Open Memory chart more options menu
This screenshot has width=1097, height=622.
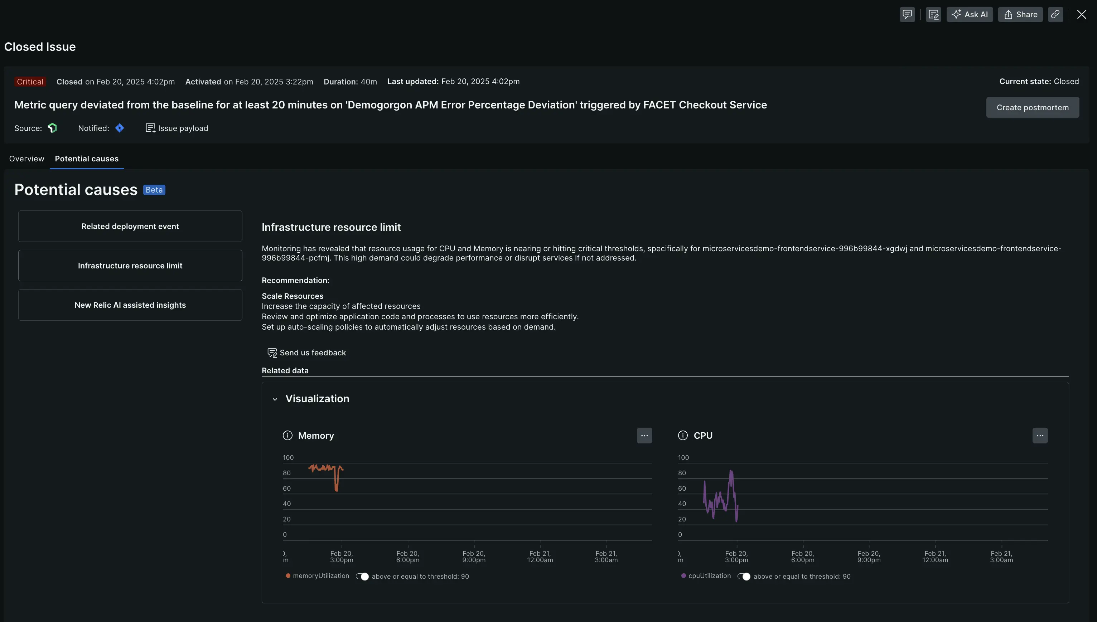tap(644, 435)
